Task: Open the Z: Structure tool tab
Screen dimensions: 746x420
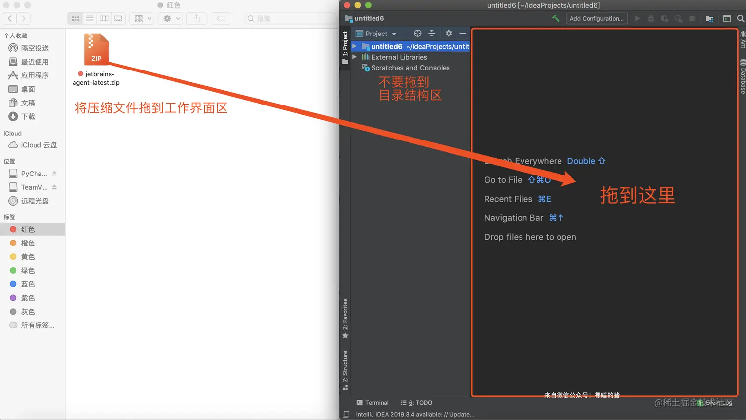Action: pos(345,370)
